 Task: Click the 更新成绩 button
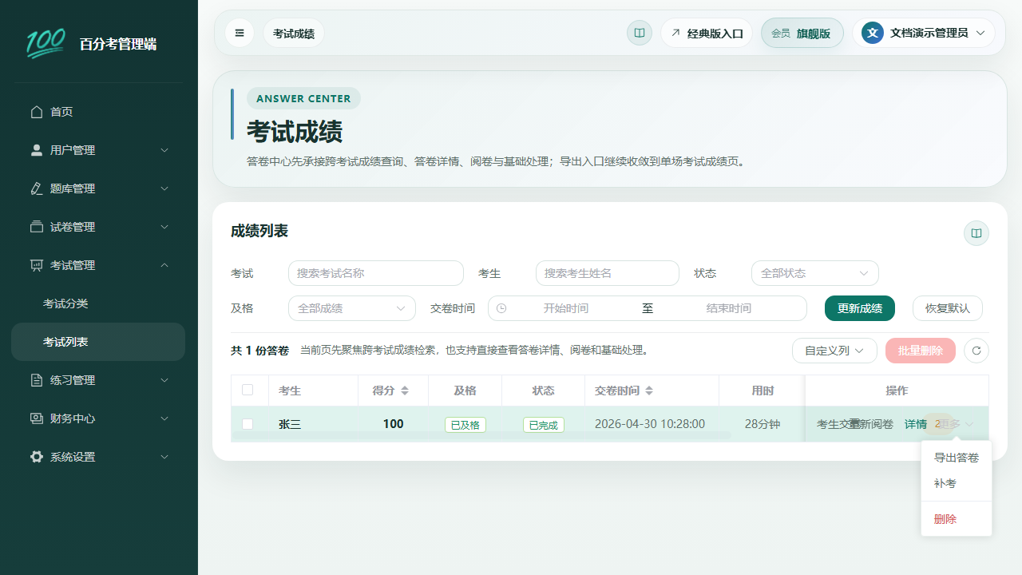point(860,308)
